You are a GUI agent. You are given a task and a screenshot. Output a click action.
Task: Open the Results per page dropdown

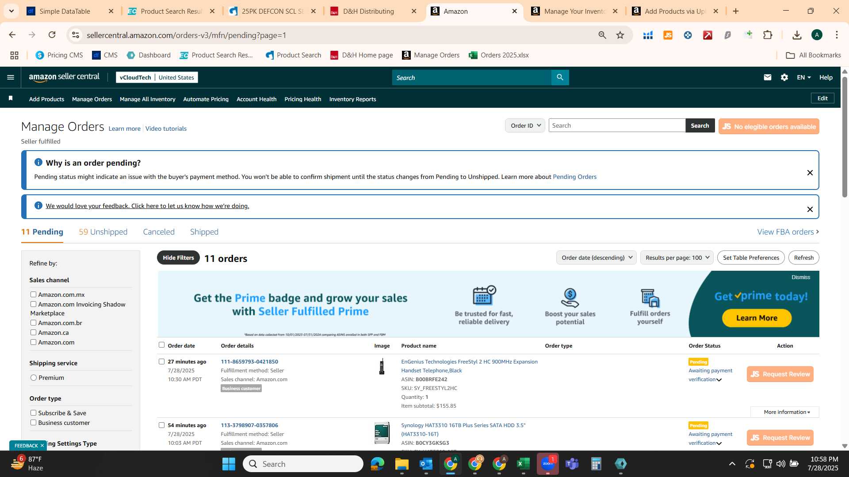click(677, 257)
